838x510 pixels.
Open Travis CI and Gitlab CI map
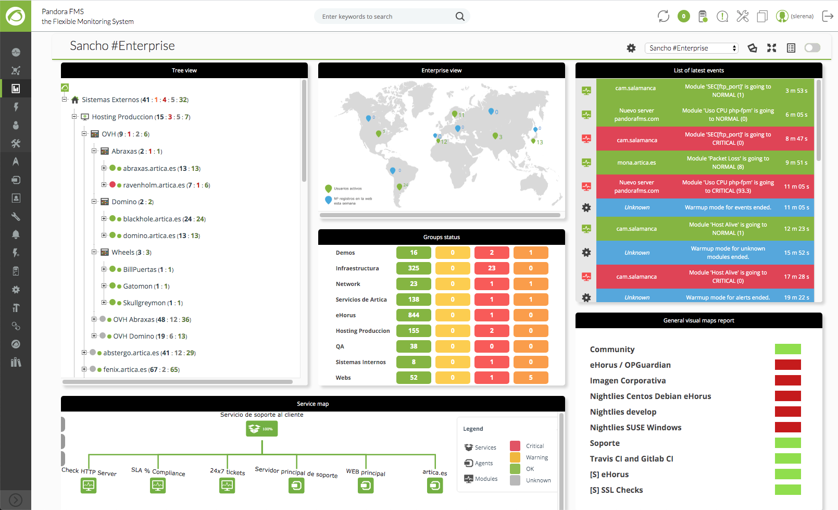(x=631, y=459)
